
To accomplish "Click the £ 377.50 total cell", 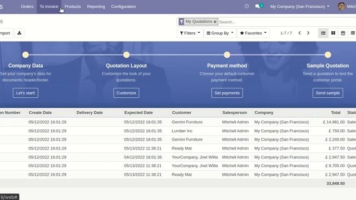I will coord(337,148).
